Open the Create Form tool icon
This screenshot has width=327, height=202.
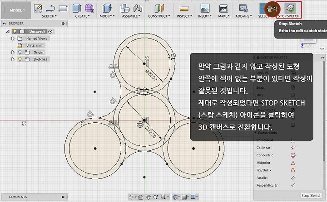click(89, 8)
